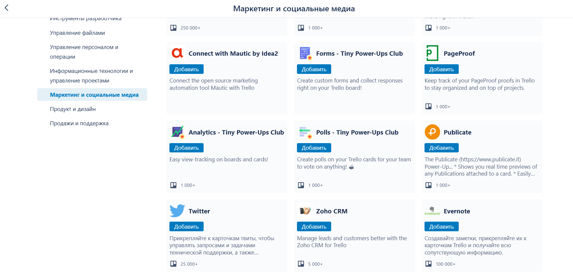Image resolution: width=573 pixels, height=273 pixels.
Task: Select Информационные технологии и управление проектами
Action: (x=91, y=76)
